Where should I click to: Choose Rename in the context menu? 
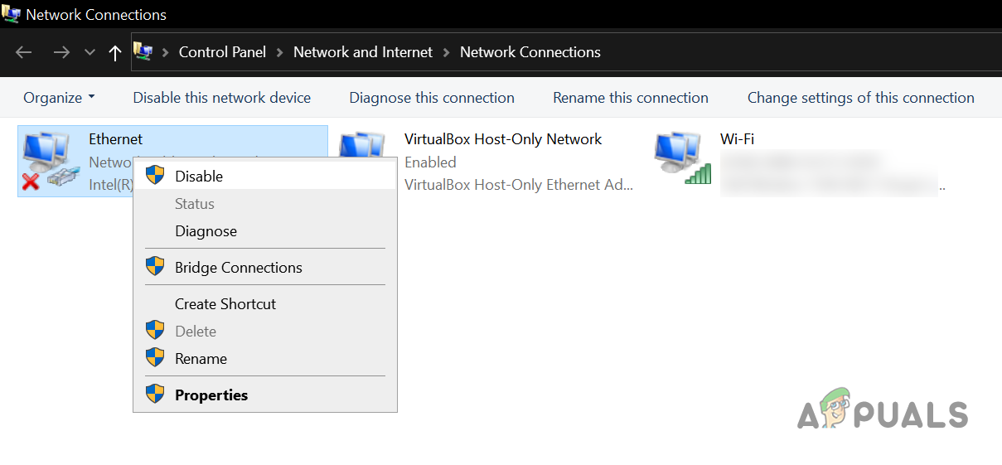tap(201, 359)
